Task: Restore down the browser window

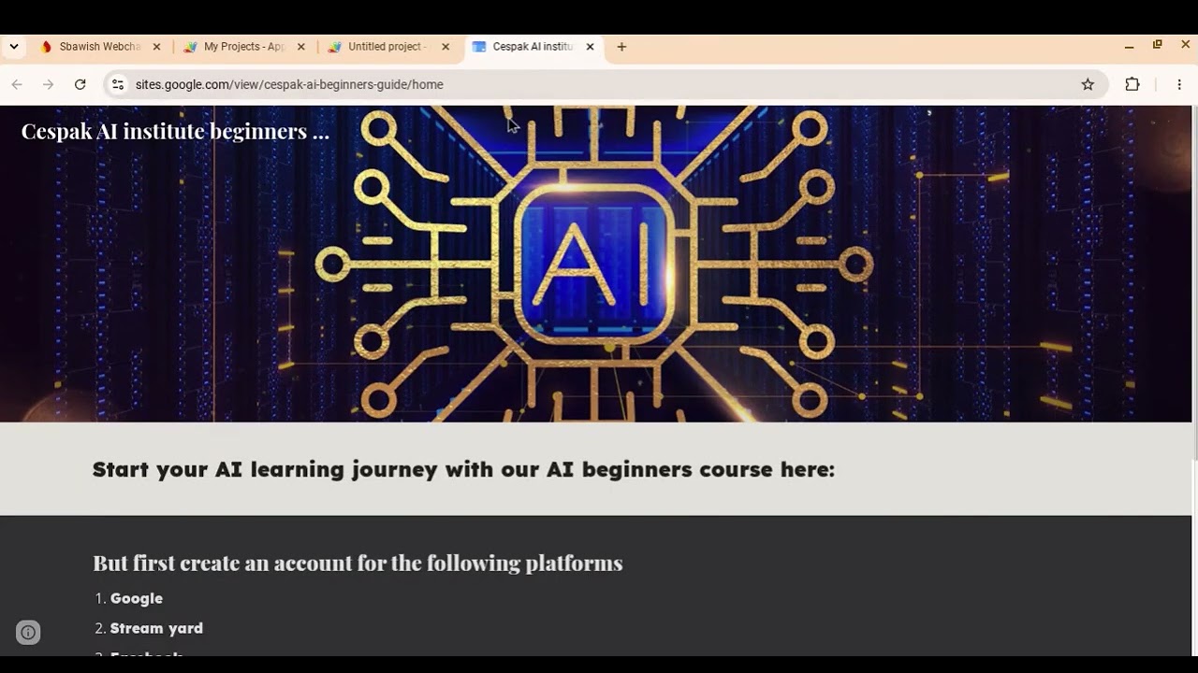Action: pos(1157,45)
